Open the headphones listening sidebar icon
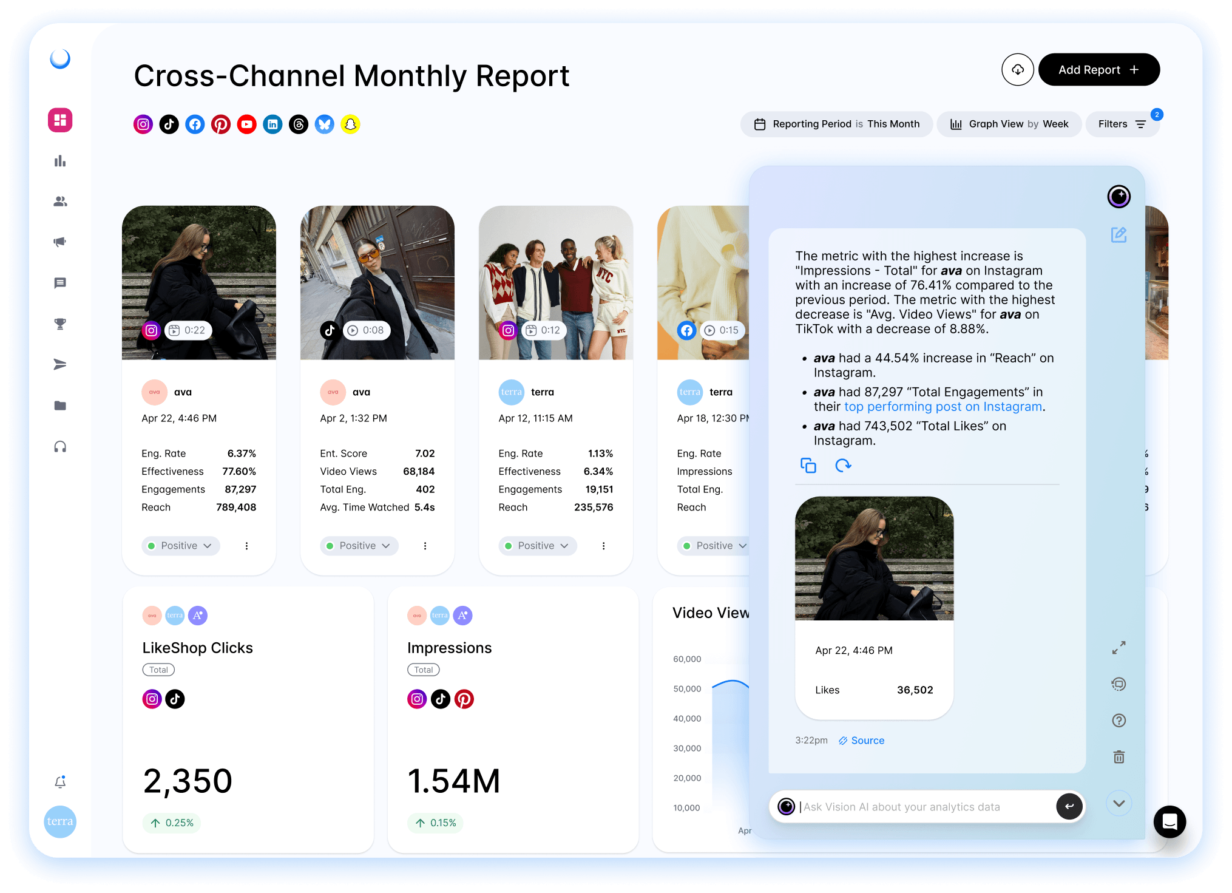 coord(60,447)
